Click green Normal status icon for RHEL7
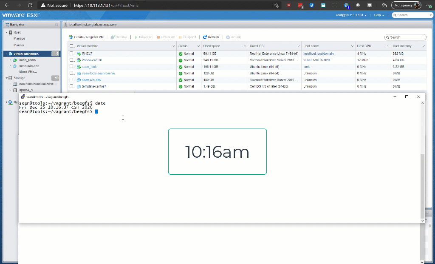Image resolution: width=435 pixels, height=264 pixels. click(180, 54)
